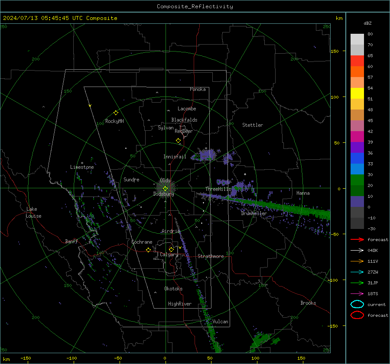Click the cyan current ellipse icon
This screenshot has width=390, height=364.
pos(357,304)
